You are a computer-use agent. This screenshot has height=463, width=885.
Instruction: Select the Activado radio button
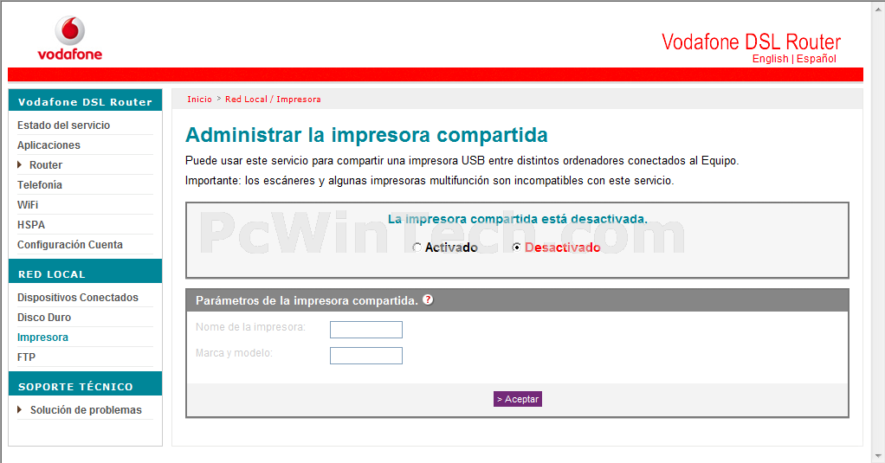417,248
